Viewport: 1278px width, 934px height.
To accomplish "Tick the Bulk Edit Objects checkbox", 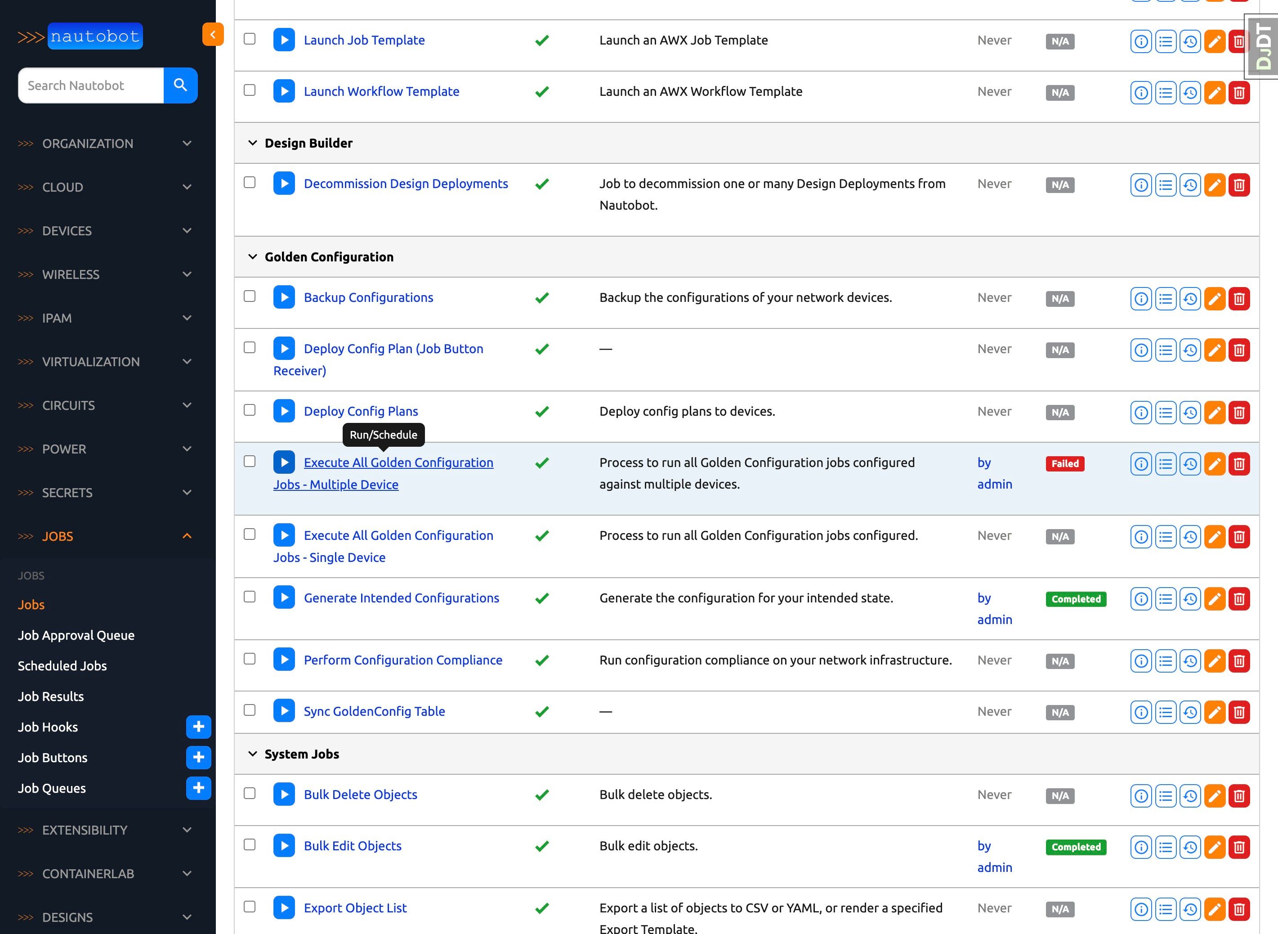I will coord(249,844).
